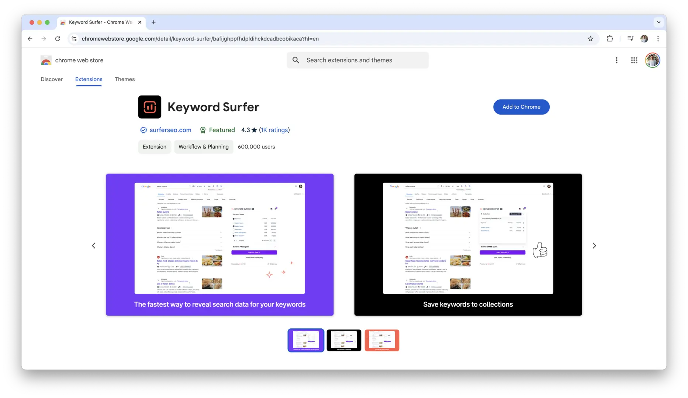This screenshot has width=688, height=398.
Task: Switch to the Discover tab
Action: click(x=52, y=79)
